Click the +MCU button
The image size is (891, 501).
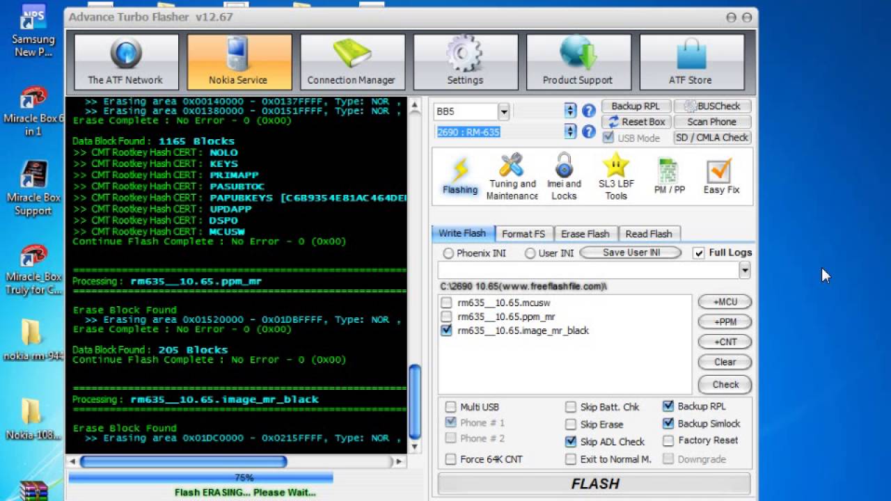tap(725, 302)
